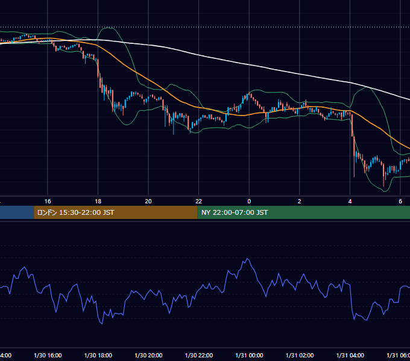Click the 20 hour label on price chart axis
Screen dimensions: 410x361
point(148,202)
